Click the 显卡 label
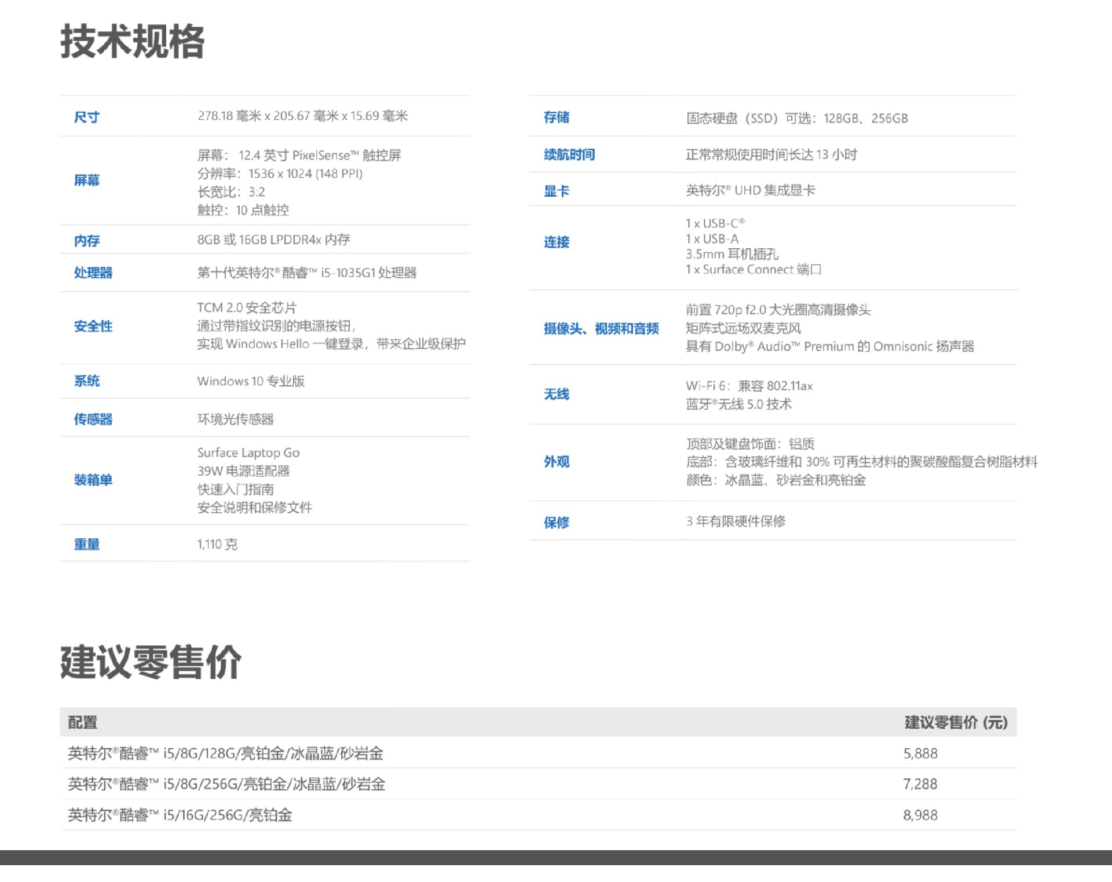The height and width of the screenshot is (882, 1112). coord(557,191)
